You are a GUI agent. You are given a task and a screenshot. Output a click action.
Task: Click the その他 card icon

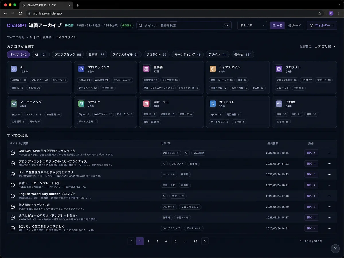pyautogui.click(x=279, y=104)
